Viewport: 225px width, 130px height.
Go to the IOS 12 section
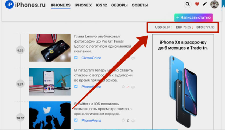pos(101,5)
